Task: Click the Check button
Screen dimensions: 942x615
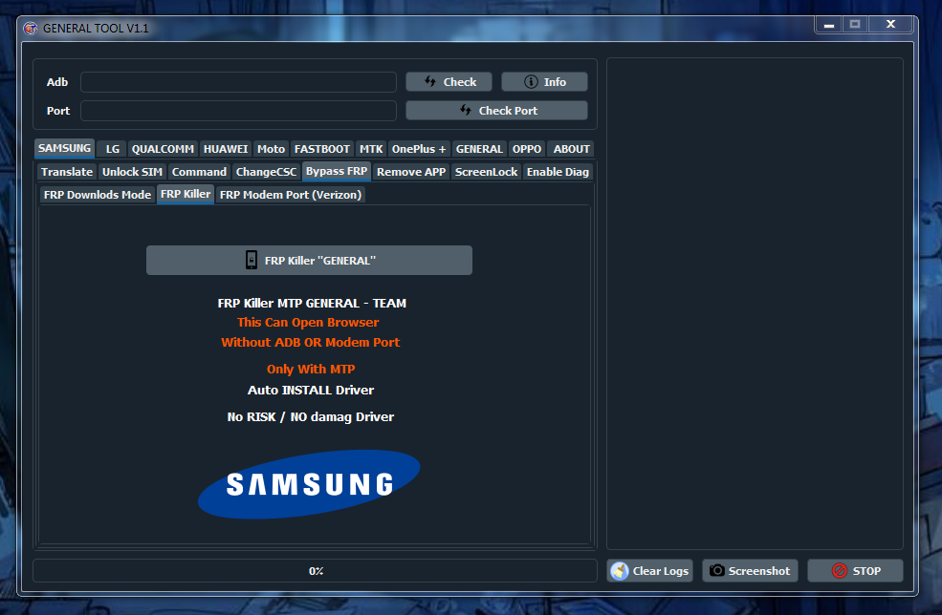Action: (449, 81)
